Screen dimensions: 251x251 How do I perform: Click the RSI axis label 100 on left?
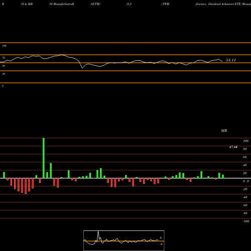5,46
